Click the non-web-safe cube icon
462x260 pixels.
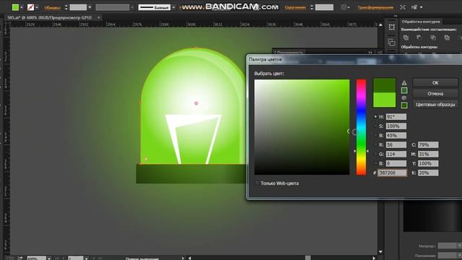[404, 98]
